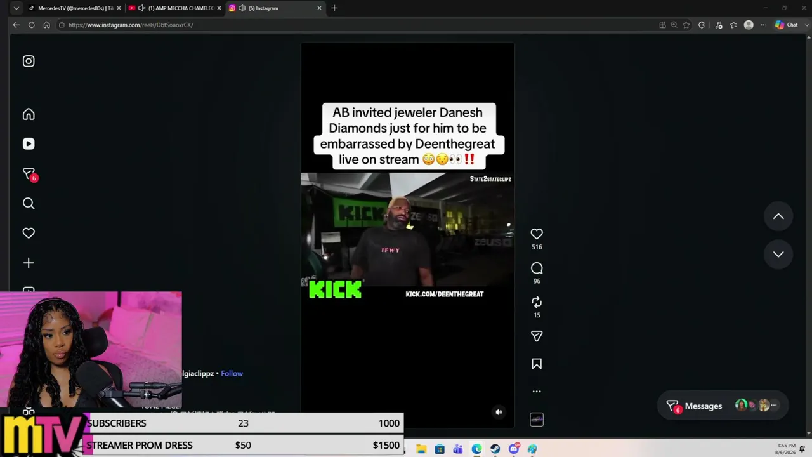The image size is (812, 457).
Task: Go to Instagram Home in the sidebar
Action: click(29, 114)
